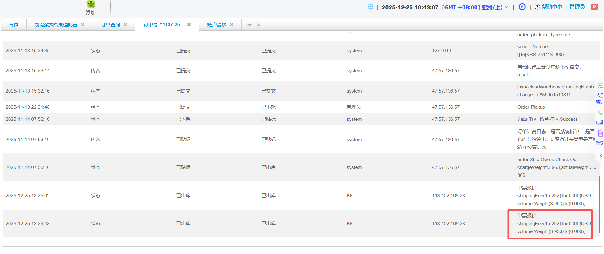Close the 物流杂费结果值配置 tab

83,25
